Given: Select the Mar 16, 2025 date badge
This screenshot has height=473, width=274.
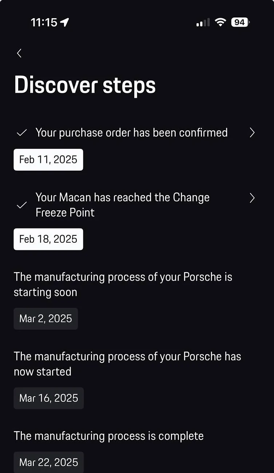Looking at the screenshot, I should tap(49, 398).
